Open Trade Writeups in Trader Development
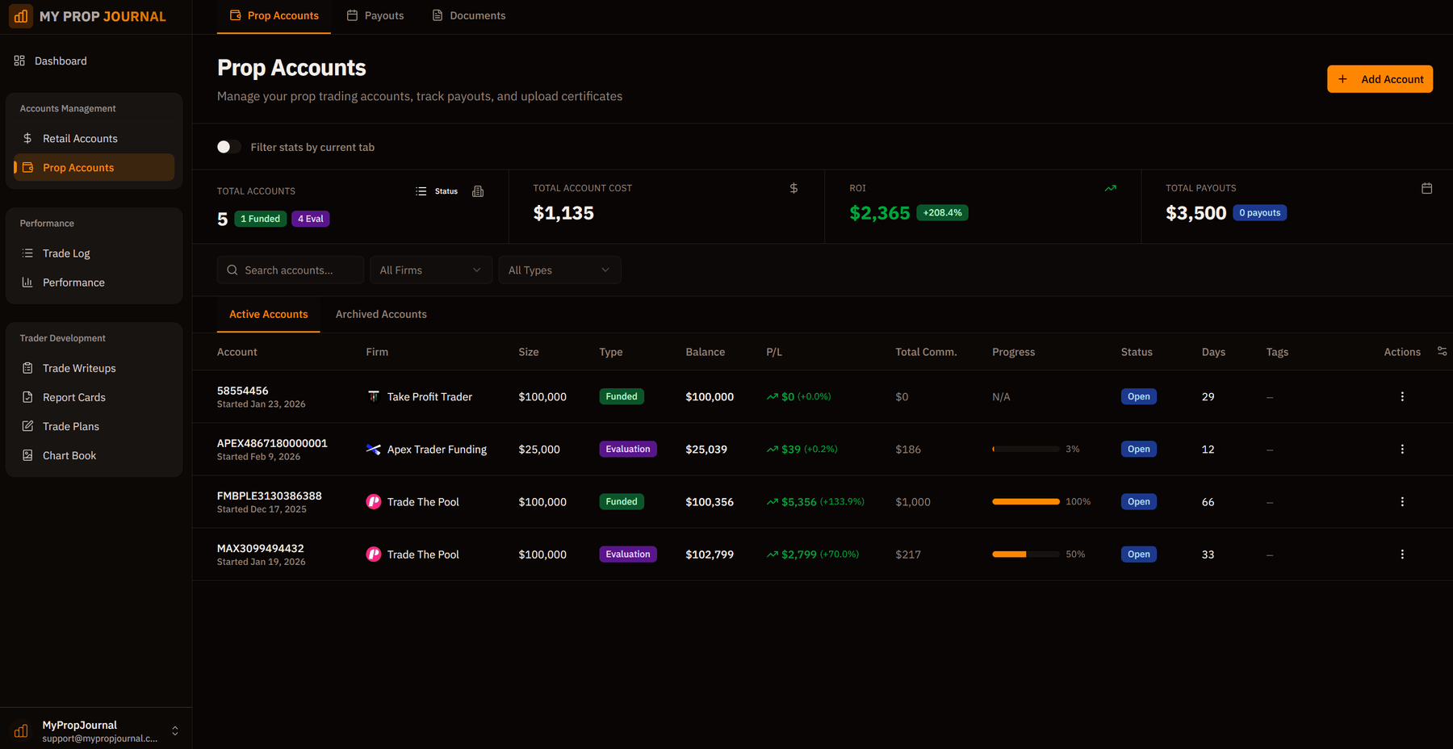Image resolution: width=1453 pixels, height=749 pixels. pos(79,367)
